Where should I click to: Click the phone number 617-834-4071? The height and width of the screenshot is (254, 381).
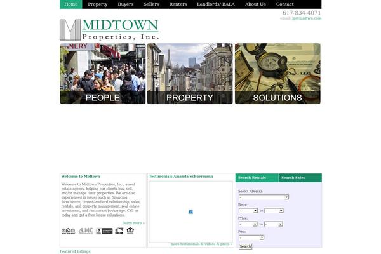(x=302, y=13)
